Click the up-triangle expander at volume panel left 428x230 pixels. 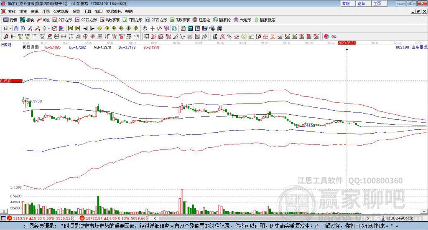coord(4,211)
